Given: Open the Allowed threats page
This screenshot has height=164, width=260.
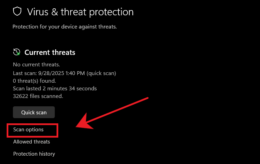Looking at the screenshot, I should 31,142.
